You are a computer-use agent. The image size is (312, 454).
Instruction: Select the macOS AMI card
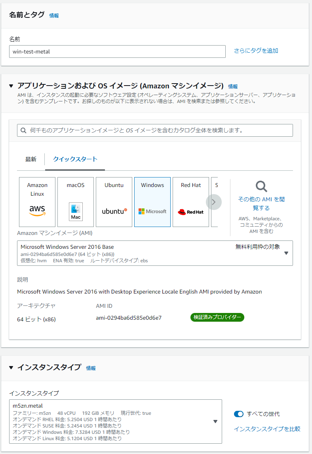point(76,202)
